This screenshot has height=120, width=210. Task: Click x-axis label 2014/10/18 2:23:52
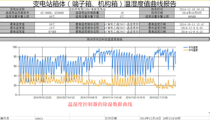tap(42, 97)
